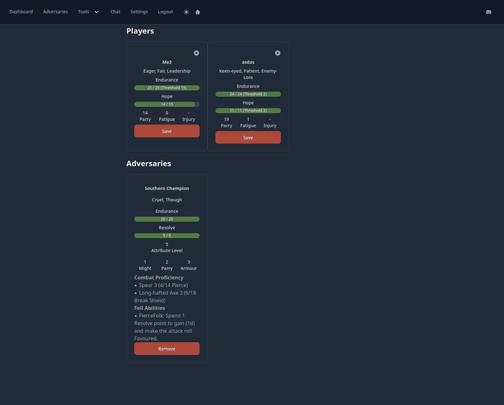
Task: Remove the Southern Champion adversary
Action: (x=166, y=349)
